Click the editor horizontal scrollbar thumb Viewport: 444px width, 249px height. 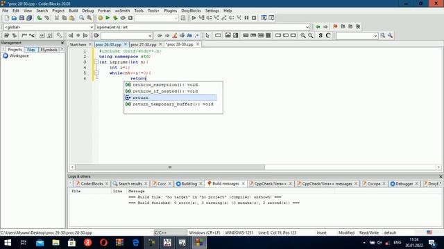(170, 167)
